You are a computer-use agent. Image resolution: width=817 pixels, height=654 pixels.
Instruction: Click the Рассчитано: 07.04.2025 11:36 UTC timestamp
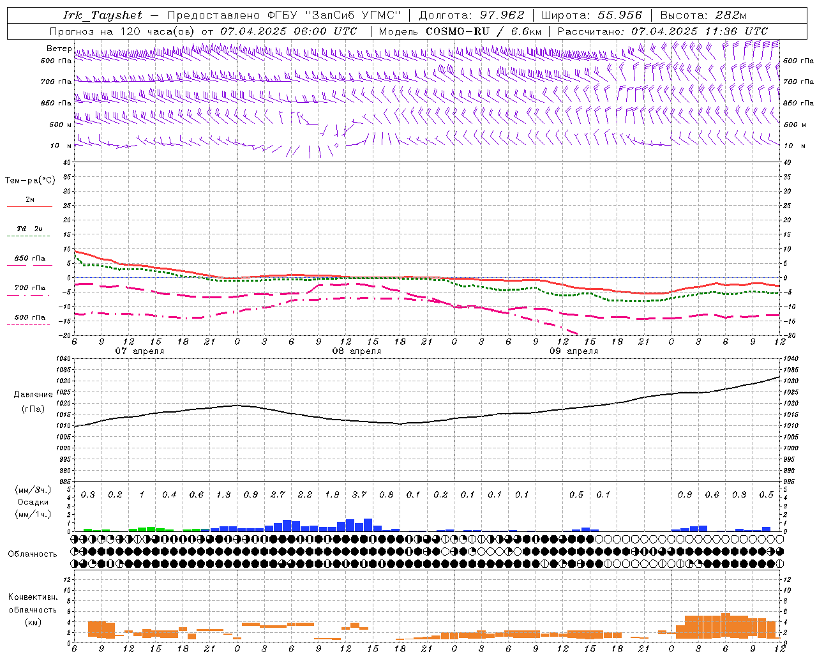point(663,31)
